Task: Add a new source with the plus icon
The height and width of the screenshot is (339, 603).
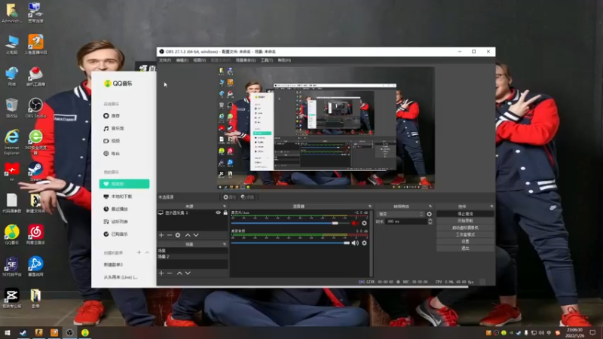Action: [x=161, y=235]
